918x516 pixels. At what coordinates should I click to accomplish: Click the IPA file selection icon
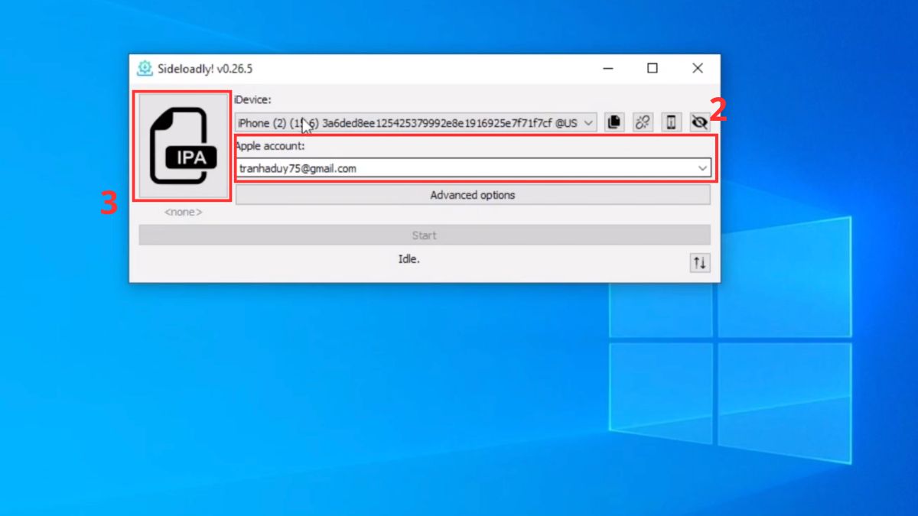click(183, 146)
